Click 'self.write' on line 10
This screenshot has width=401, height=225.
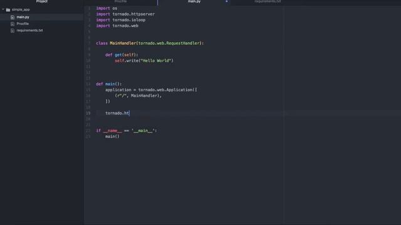(x=127, y=61)
